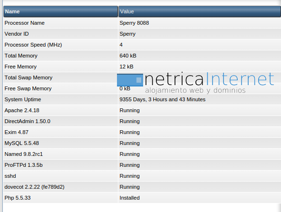Click the 640 kB total memory value
The height and width of the screenshot is (212, 281).
[128, 56]
